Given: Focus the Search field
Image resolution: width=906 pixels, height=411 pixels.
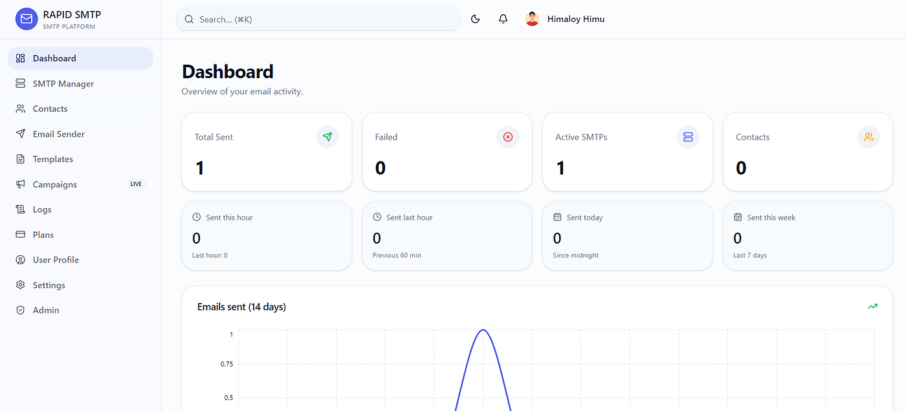Looking at the screenshot, I should [x=318, y=19].
